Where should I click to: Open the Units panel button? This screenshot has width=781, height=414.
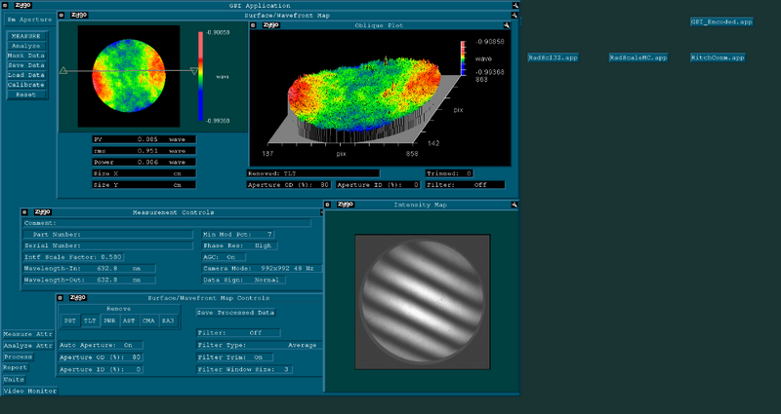14,379
